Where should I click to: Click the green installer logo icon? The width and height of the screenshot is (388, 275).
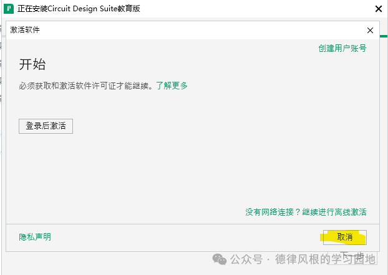tap(9, 9)
